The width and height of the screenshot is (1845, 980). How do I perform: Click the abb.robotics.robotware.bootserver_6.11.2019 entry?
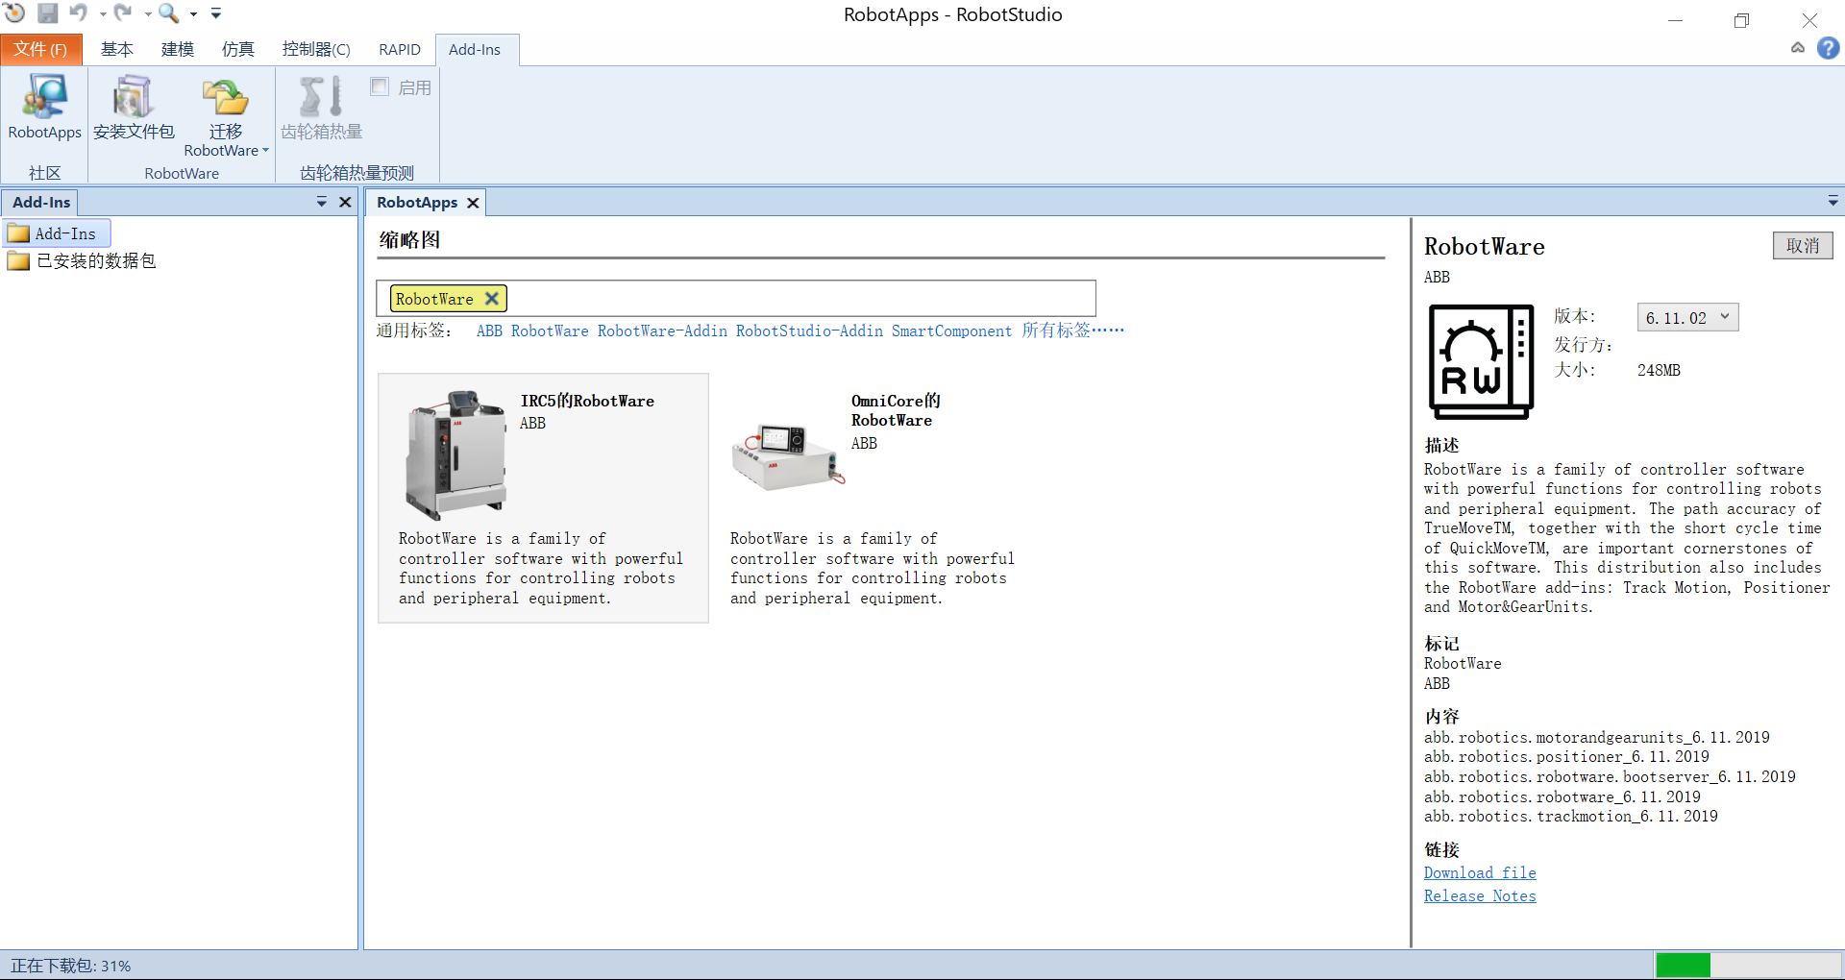[1610, 777]
